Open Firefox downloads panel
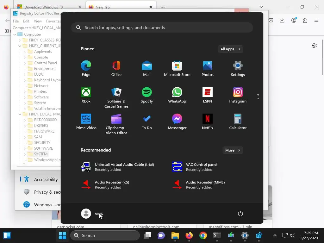 [x=282, y=20]
